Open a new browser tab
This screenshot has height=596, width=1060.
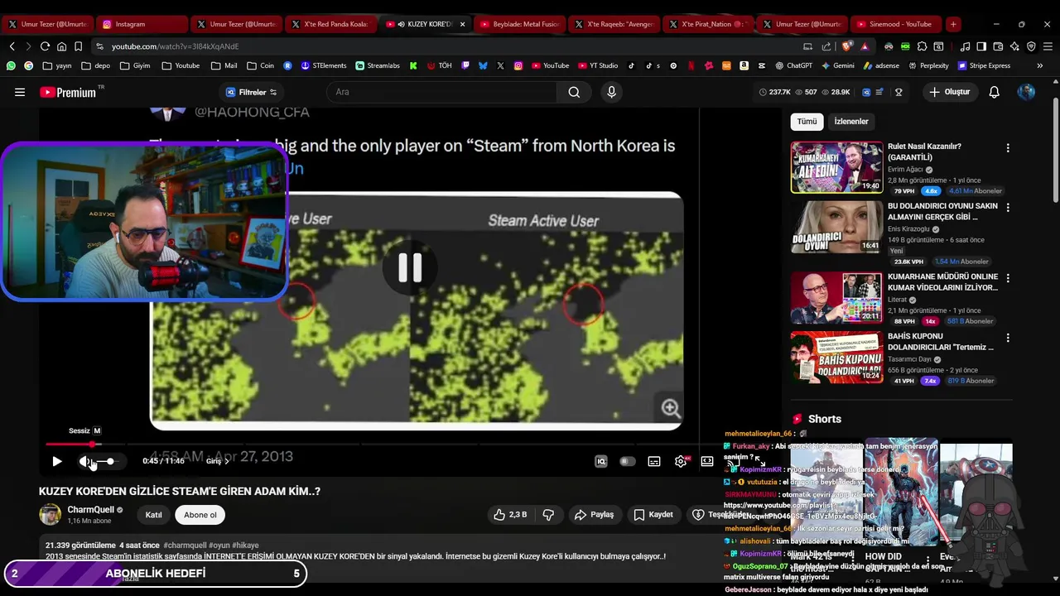click(953, 24)
